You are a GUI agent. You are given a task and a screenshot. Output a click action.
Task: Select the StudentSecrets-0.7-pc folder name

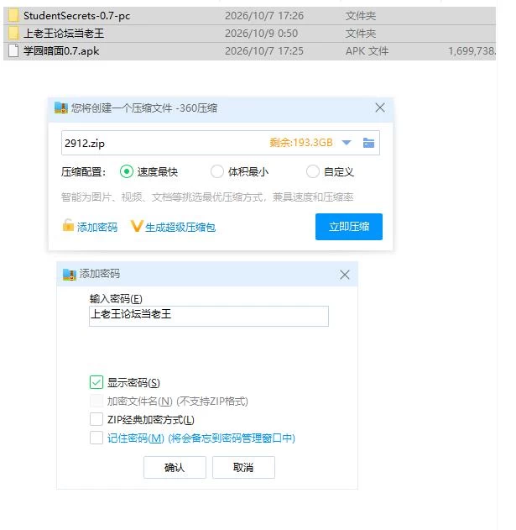click(76, 16)
